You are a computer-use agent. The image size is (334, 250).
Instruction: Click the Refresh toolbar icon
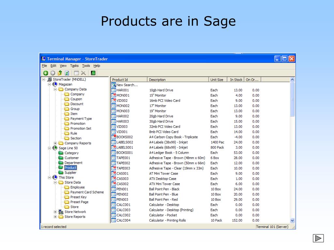tap(67, 73)
